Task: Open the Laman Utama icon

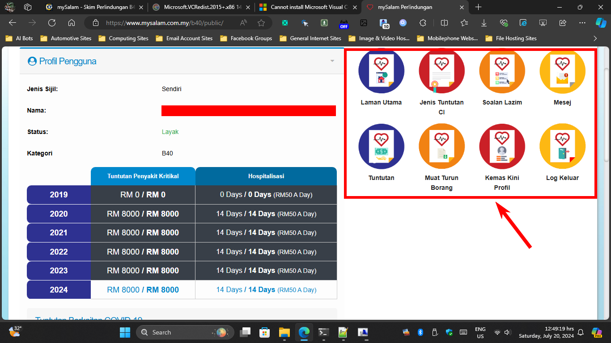Action: (x=381, y=71)
